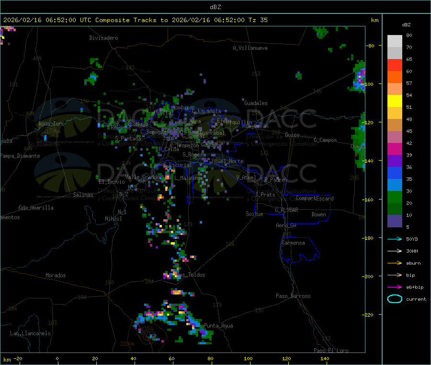Select the orange 57-60 dBZ legend swatch

point(395,77)
